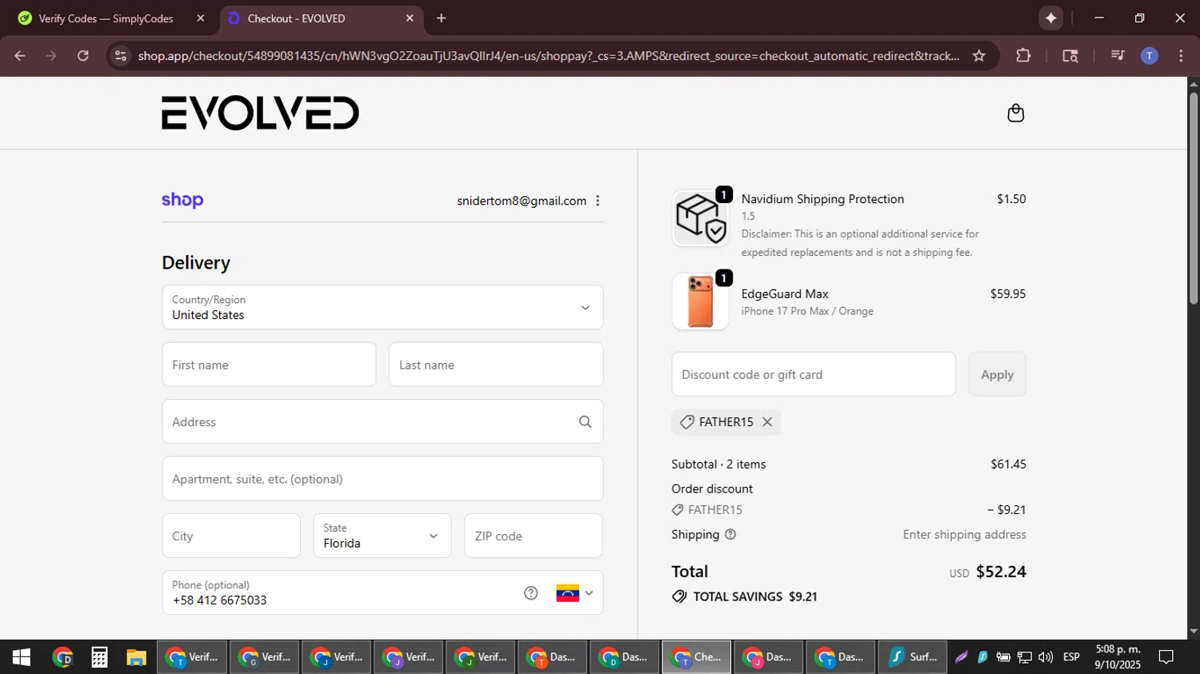This screenshot has width=1200, height=674.
Task: Open Chrome three-dot menu
Action: pyautogui.click(x=1181, y=55)
